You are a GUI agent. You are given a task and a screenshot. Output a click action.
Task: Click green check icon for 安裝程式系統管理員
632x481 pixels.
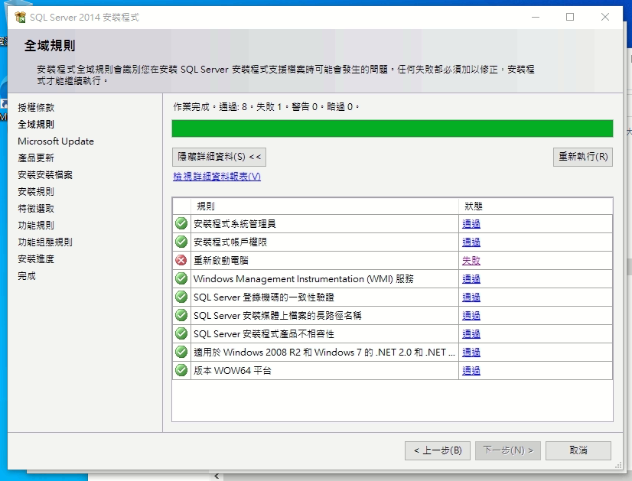click(181, 223)
